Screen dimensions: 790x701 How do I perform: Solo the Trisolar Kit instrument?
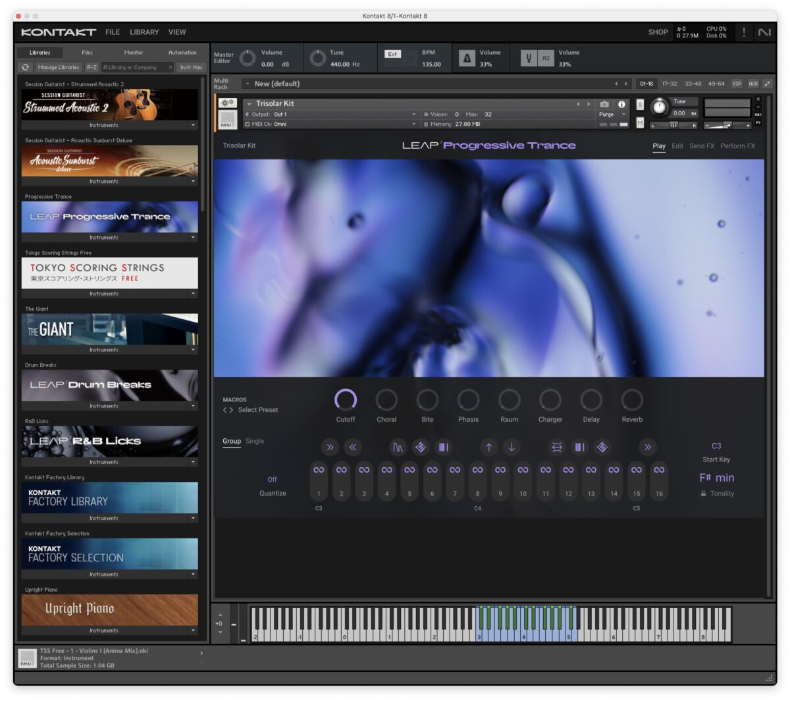click(x=640, y=105)
